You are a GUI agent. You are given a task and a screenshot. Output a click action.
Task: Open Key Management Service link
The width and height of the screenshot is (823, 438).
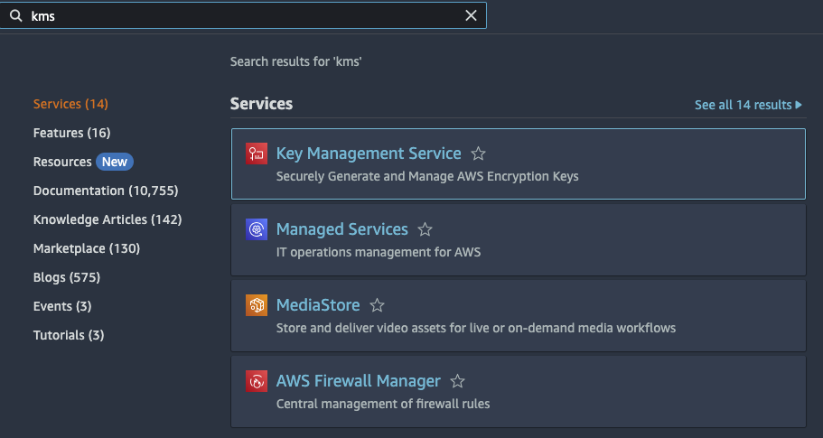pyautogui.click(x=369, y=154)
